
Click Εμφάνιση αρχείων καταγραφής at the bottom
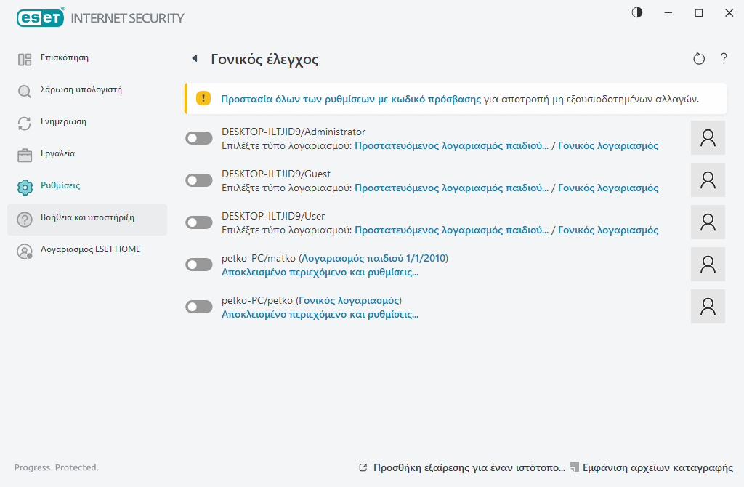pos(657,468)
